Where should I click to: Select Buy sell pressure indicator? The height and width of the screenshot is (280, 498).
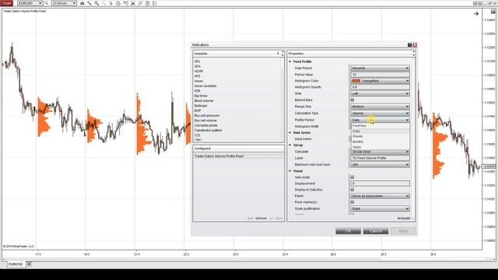[x=207, y=116]
